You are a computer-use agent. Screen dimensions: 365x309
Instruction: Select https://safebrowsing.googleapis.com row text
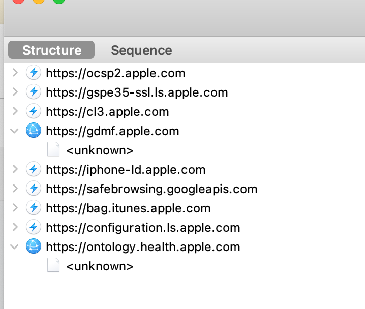click(151, 189)
